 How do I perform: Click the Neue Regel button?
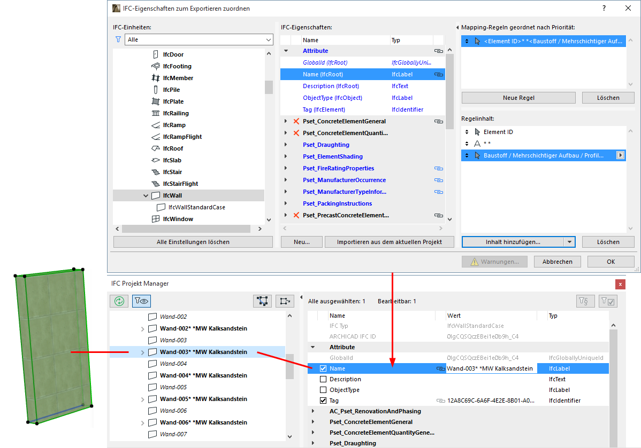[518, 98]
